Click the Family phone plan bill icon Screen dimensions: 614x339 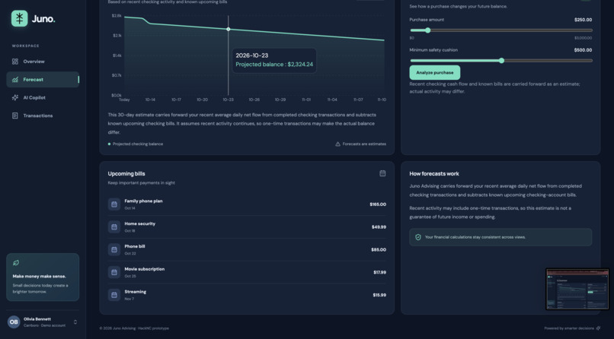114,204
